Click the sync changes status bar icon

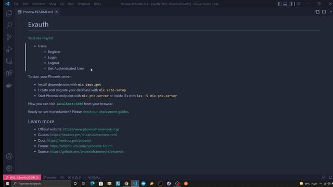point(62,177)
